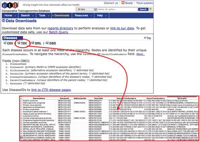Screen dimensions: 200x142
Task: Click the Diseases section heading
Action: (12, 38)
